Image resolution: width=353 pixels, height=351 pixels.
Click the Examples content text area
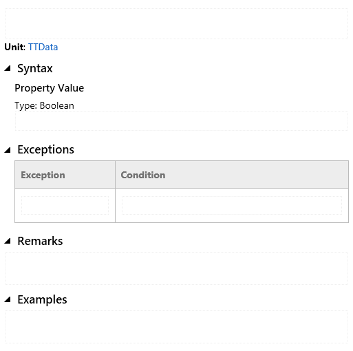176,327
